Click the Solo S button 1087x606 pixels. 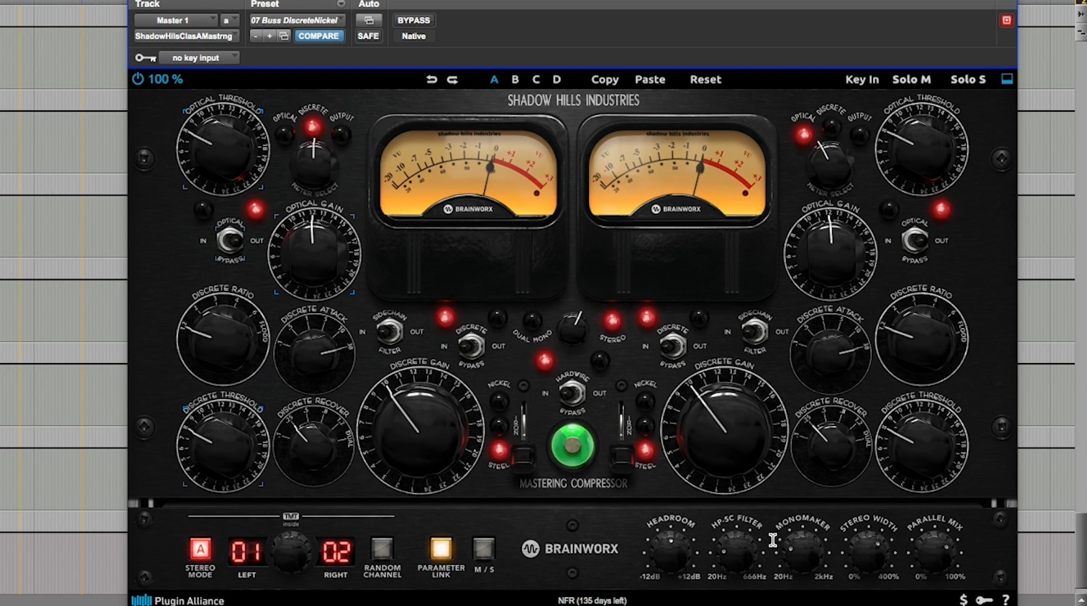click(x=968, y=79)
